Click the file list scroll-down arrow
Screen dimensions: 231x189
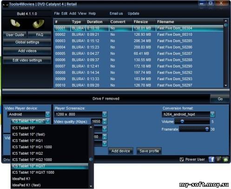[x=226, y=85]
